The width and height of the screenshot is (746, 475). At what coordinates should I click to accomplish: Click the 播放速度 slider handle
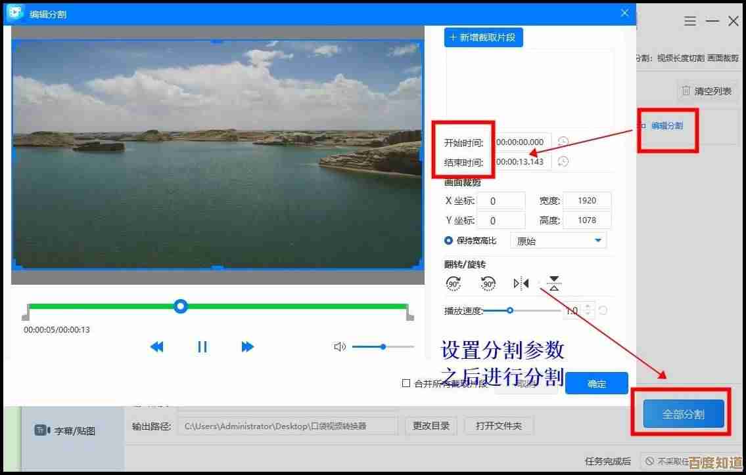coord(510,310)
